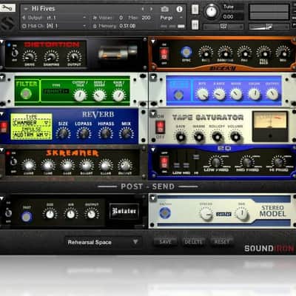
Task: Click the camera snapshot icon
Action: pos(164,9)
